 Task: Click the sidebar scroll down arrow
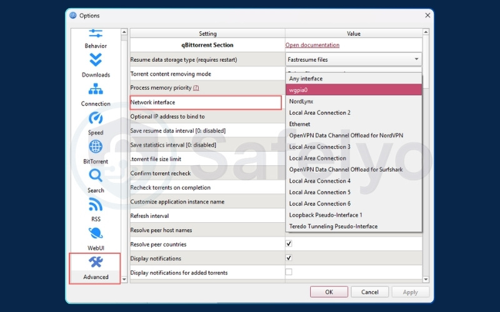click(124, 280)
